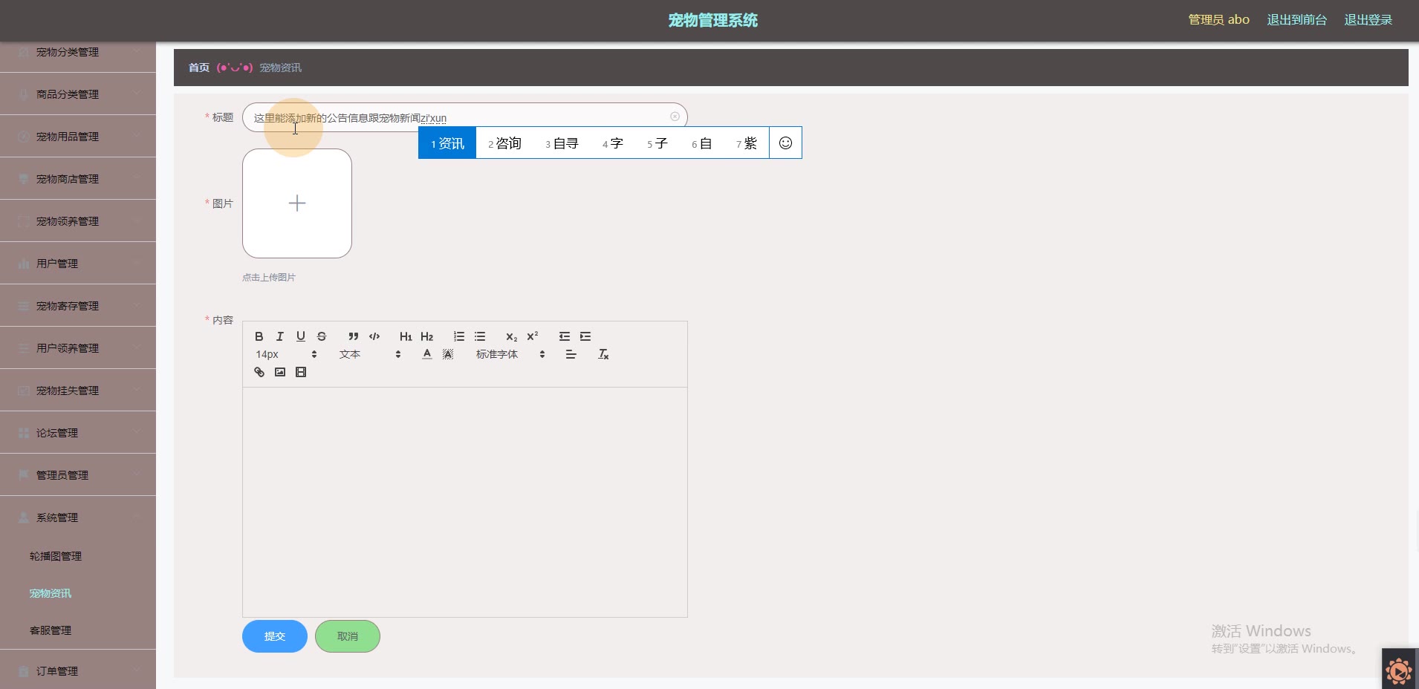
Task: Select the 宠物资讯 submenu item
Action: click(x=78, y=593)
